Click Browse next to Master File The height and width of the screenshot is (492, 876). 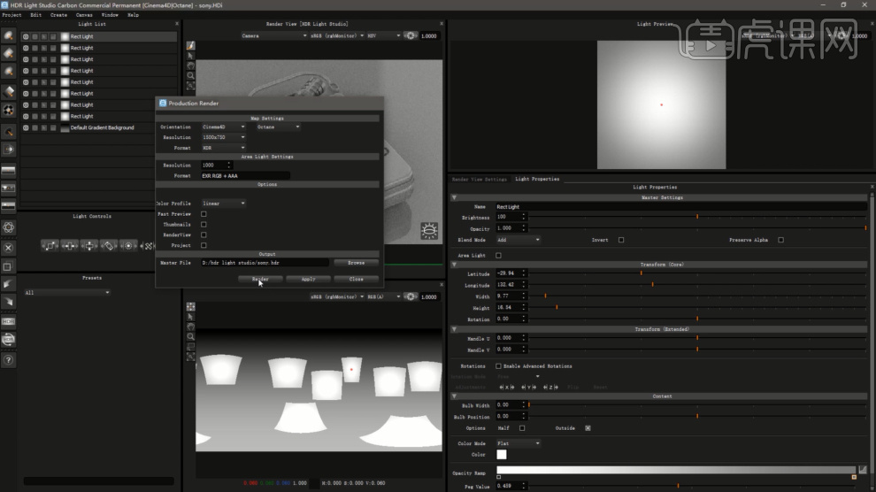click(356, 263)
